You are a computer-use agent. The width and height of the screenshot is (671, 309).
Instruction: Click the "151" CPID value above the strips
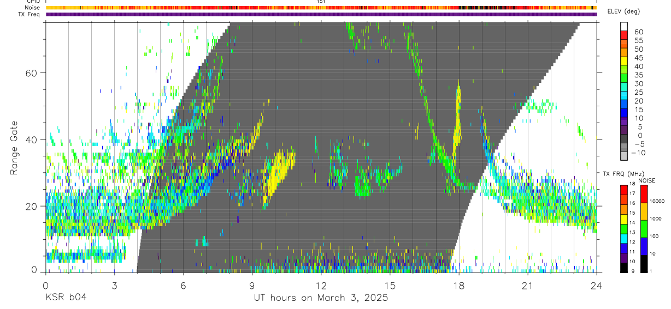tap(321, 2)
